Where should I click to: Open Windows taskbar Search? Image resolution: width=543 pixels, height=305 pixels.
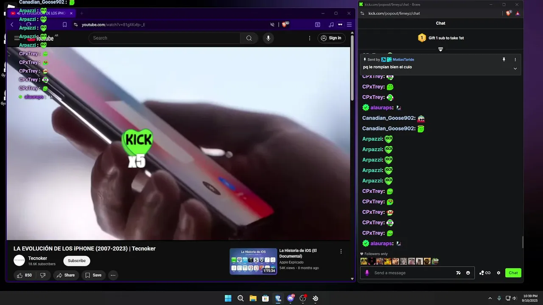click(241, 298)
